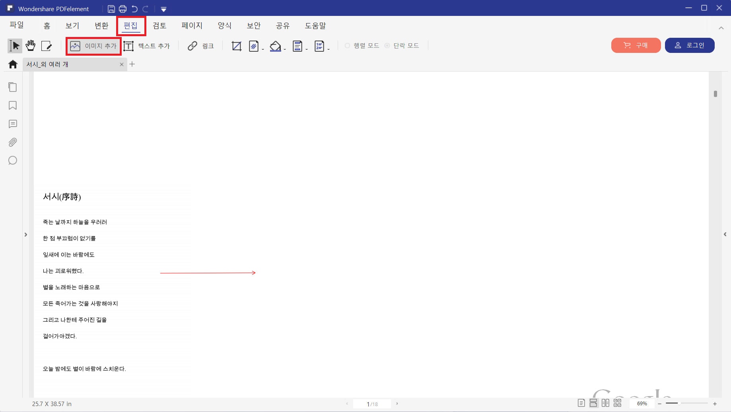Open the attachments paperclip panel
The image size is (731, 412).
pyautogui.click(x=13, y=142)
